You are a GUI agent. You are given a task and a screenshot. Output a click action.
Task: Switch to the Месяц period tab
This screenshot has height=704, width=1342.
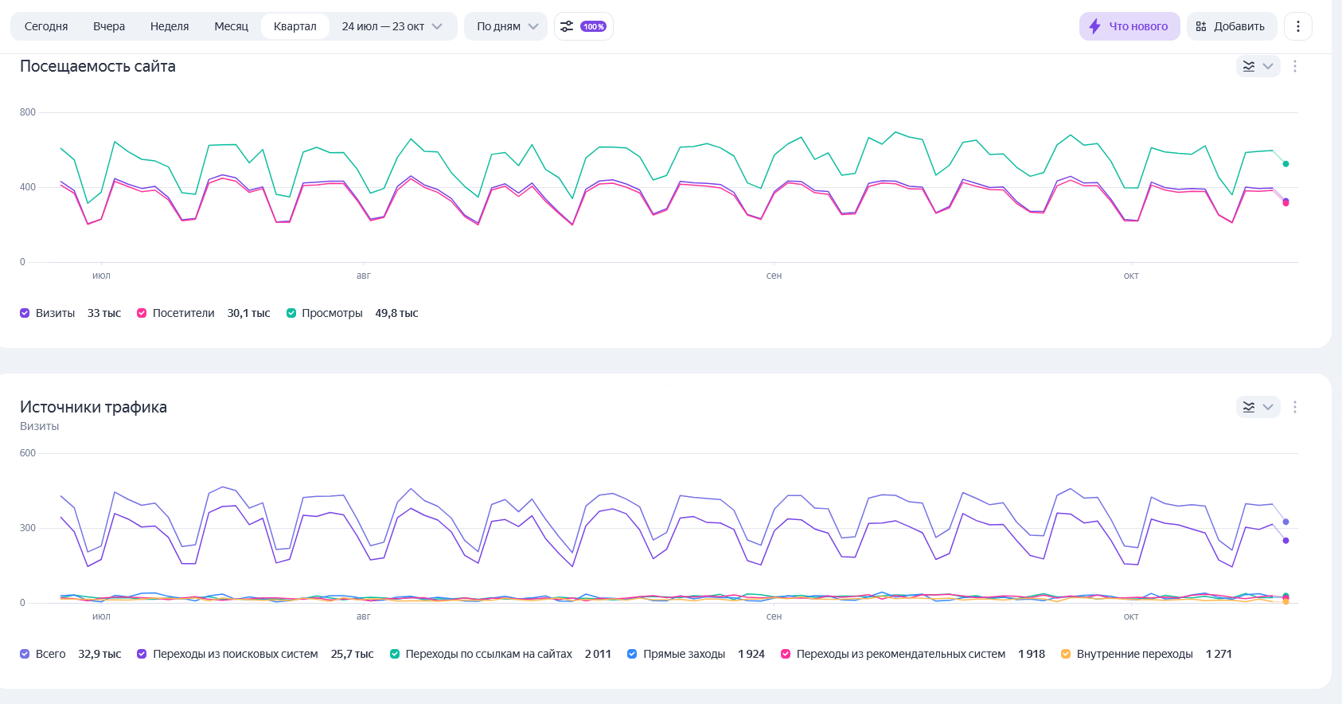[231, 26]
